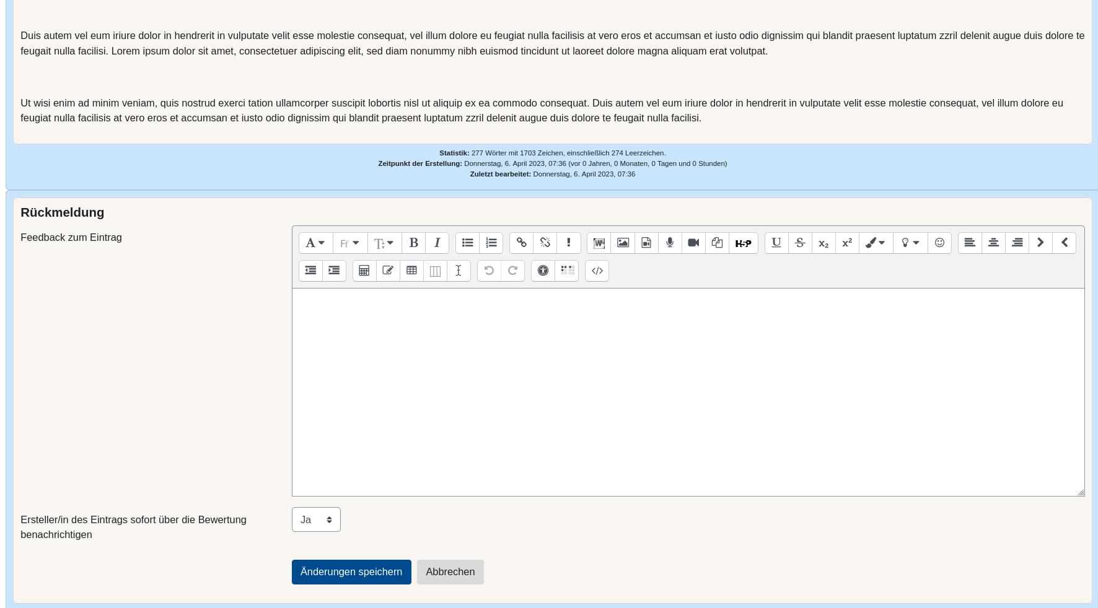Expand the font family dropdown

pyautogui.click(x=349, y=243)
